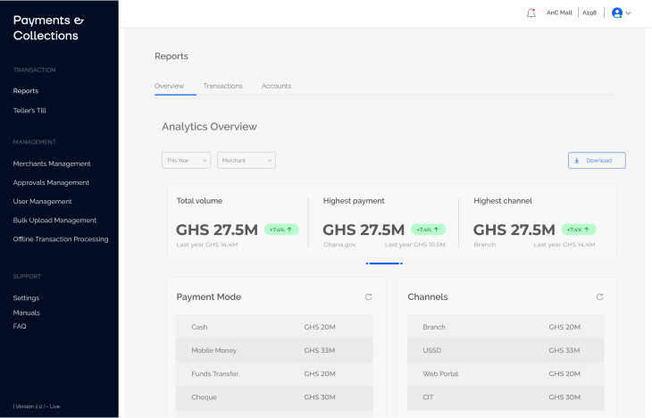
Task: Switch to the Accounts tab
Action: (276, 86)
